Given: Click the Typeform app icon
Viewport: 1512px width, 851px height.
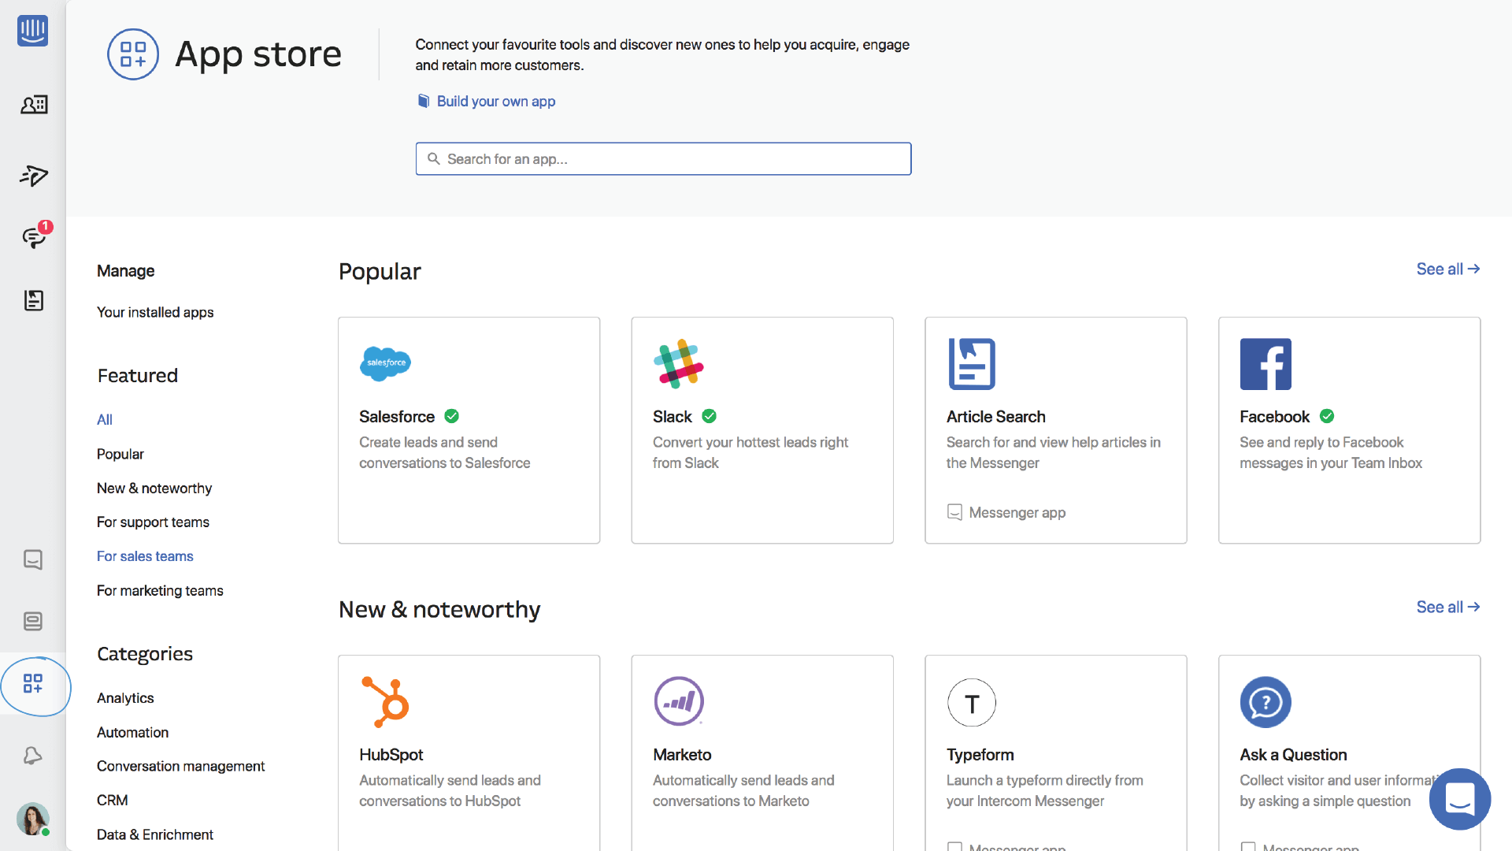Looking at the screenshot, I should (970, 702).
